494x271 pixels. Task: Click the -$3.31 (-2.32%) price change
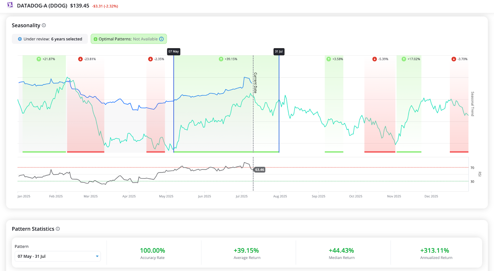point(105,6)
